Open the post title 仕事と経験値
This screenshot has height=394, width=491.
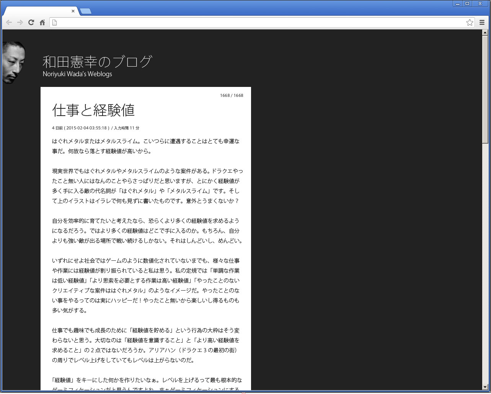pyautogui.click(x=93, y=110)
